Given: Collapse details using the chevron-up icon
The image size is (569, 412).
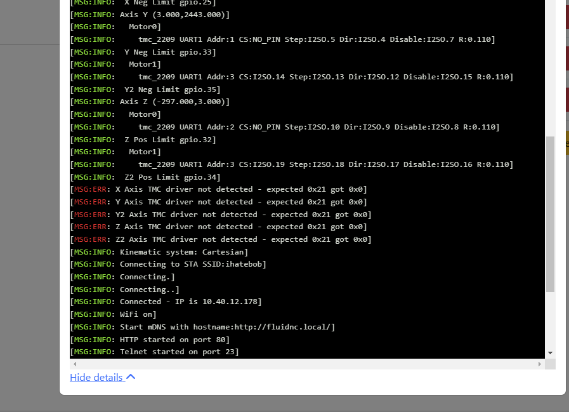Looking at the screenshot, I should (x=131, y=377).
